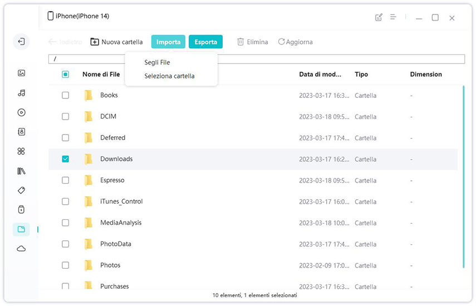Image resolution: width=476 pixels, height=306 pixels.
Task: Click the Esporta button
Action: (x=205, y=42)
